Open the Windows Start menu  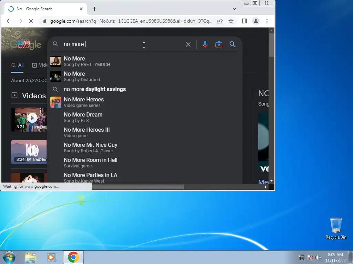click(9, 257)
